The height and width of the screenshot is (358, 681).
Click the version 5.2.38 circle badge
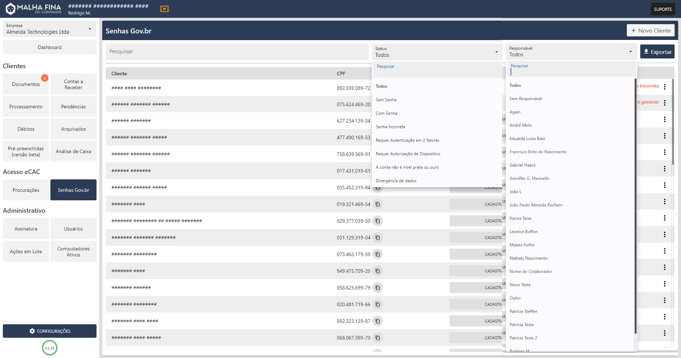[50, 348]
